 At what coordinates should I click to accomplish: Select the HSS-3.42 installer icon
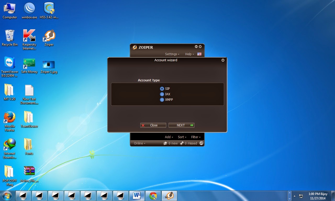click(49, 11)
